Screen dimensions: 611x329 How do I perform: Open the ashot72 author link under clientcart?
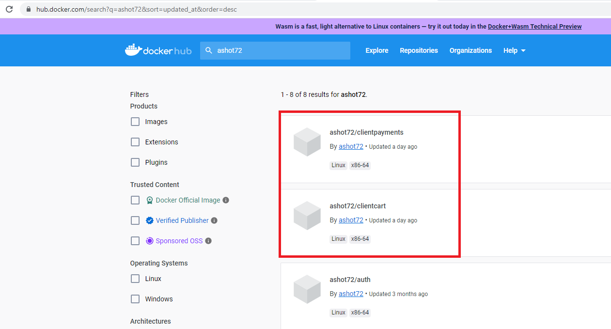pos(351,220)
